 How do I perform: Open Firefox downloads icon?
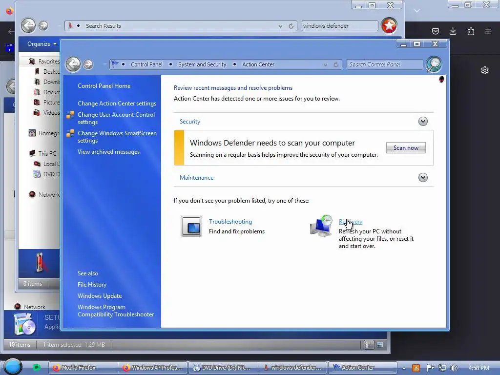453,31
